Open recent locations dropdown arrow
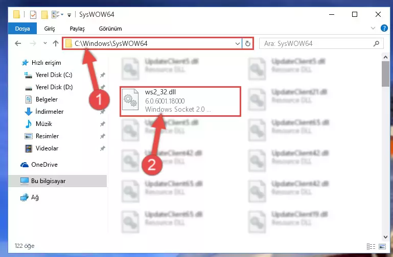This screenshot has width=393, height=257. (45, 43)
